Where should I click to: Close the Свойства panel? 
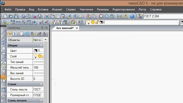coord(46,28)
